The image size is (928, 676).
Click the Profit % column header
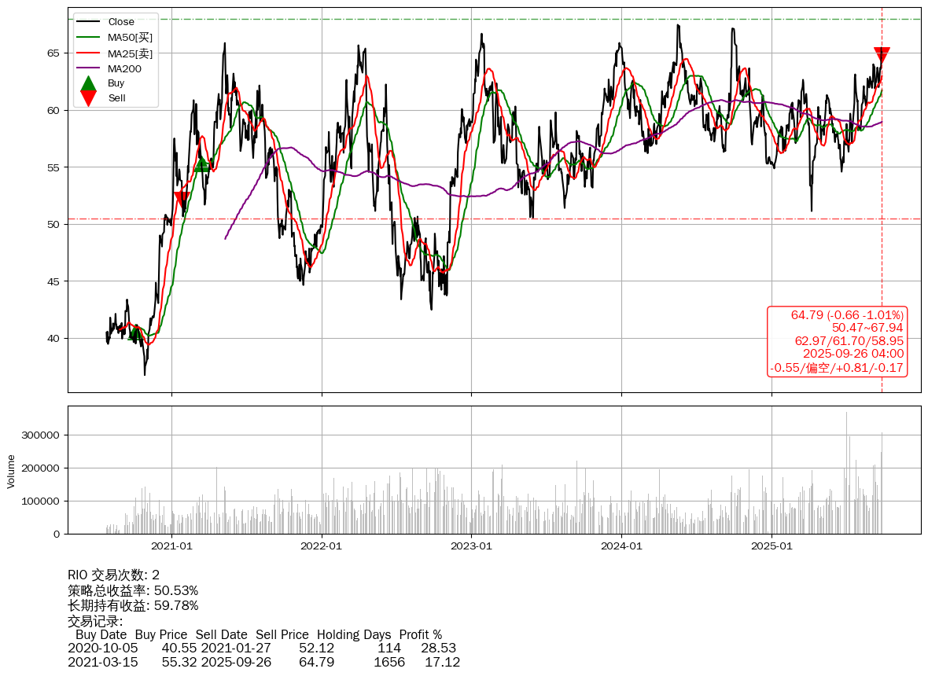[x=421, y=634]
